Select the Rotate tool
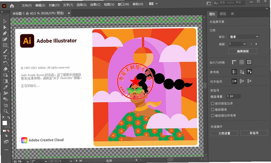Screen dimensions: 271x163 point(5,63)
